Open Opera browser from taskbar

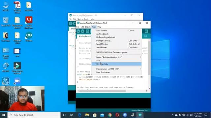pyautogui.click(x=117, y=115)
